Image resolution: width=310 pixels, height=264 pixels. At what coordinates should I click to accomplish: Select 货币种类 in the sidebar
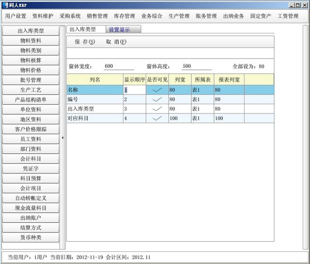click(31, 237)
